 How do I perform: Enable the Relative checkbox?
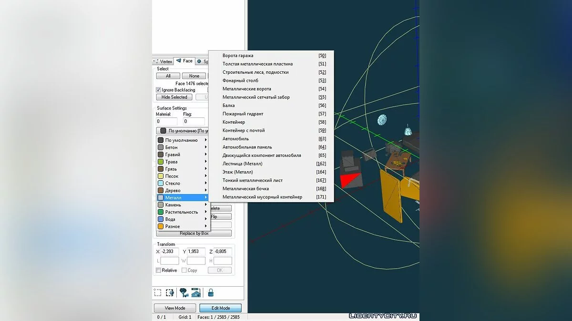point(159,270)
